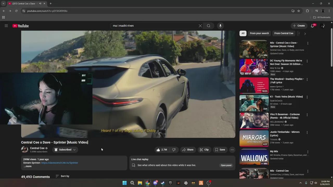Screen dimensions: 333x187
Task: Save the video to playlist
Action: [220, 150]
